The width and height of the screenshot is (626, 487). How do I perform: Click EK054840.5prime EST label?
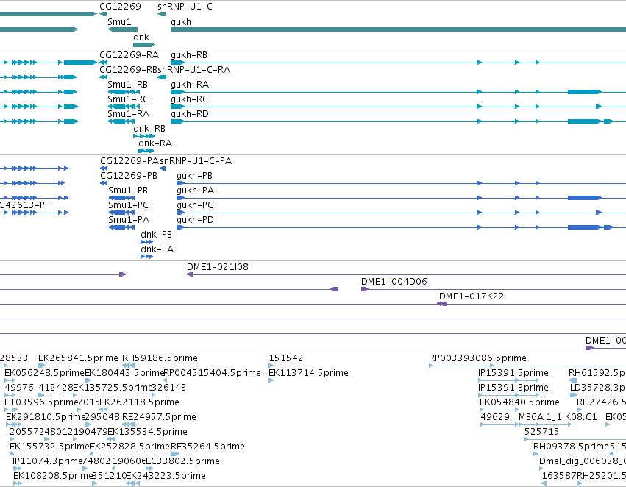[x=519, y=402]
